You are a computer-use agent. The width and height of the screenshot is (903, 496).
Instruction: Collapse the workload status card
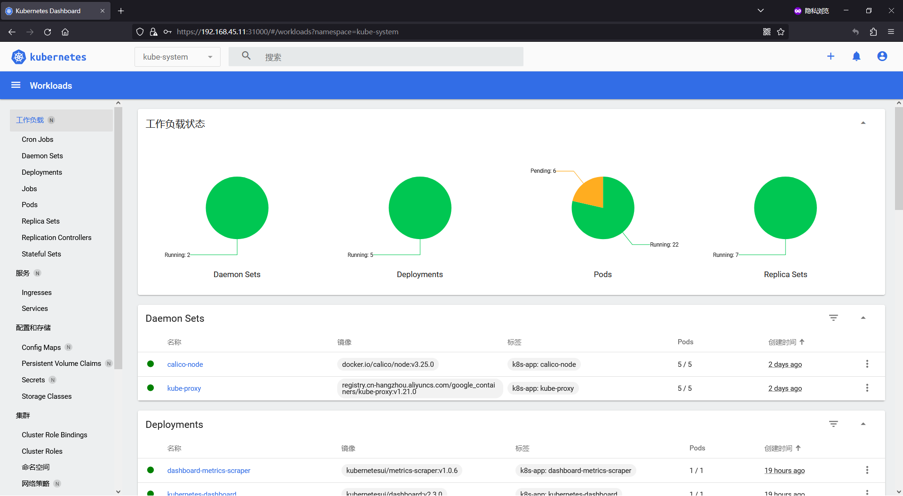(863, 123)
